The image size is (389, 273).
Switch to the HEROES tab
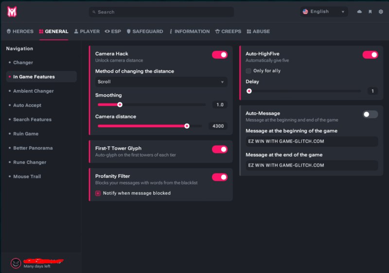[x=20, y=31]
